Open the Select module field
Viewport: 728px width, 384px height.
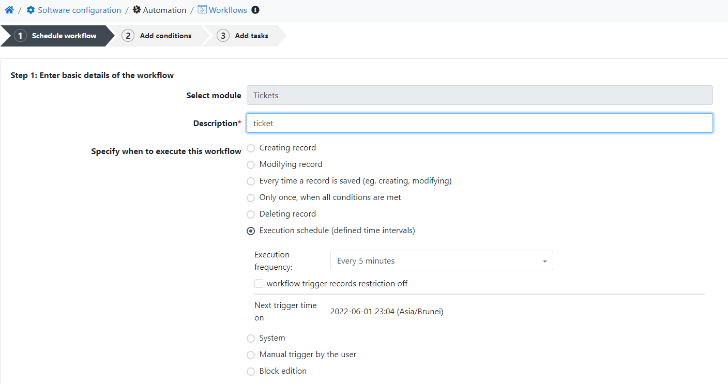click(x=479, y=95)
